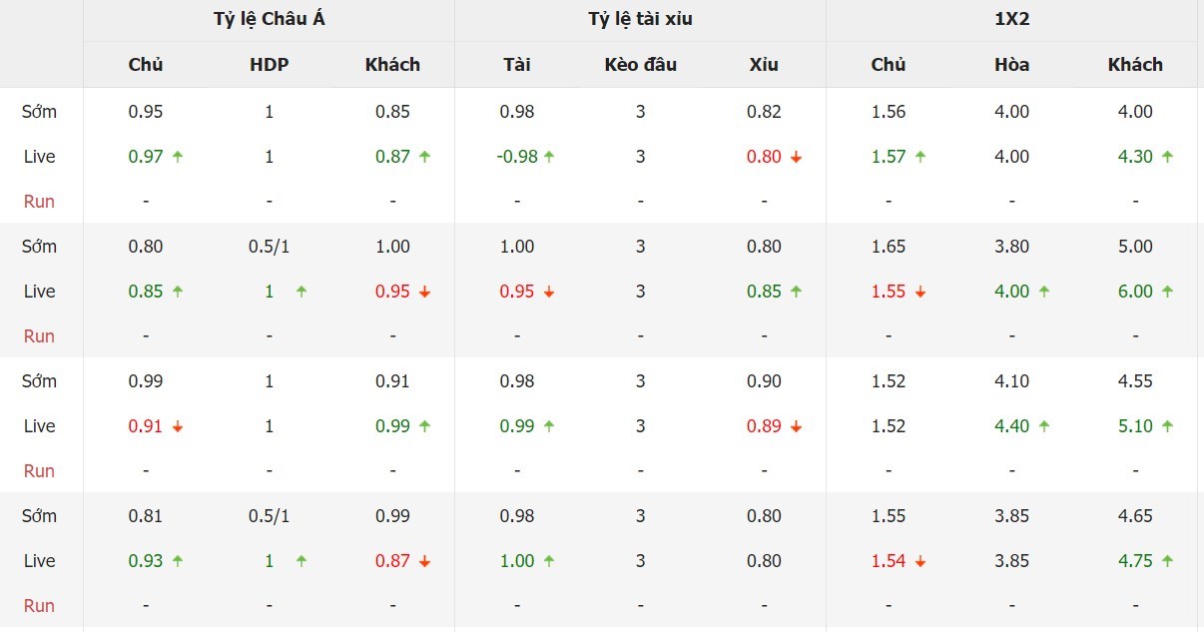The image size is (1204, 632).
Task: Click the red down arrow beside 1.55
Action: pyautogui.click(x=920, y=292)
